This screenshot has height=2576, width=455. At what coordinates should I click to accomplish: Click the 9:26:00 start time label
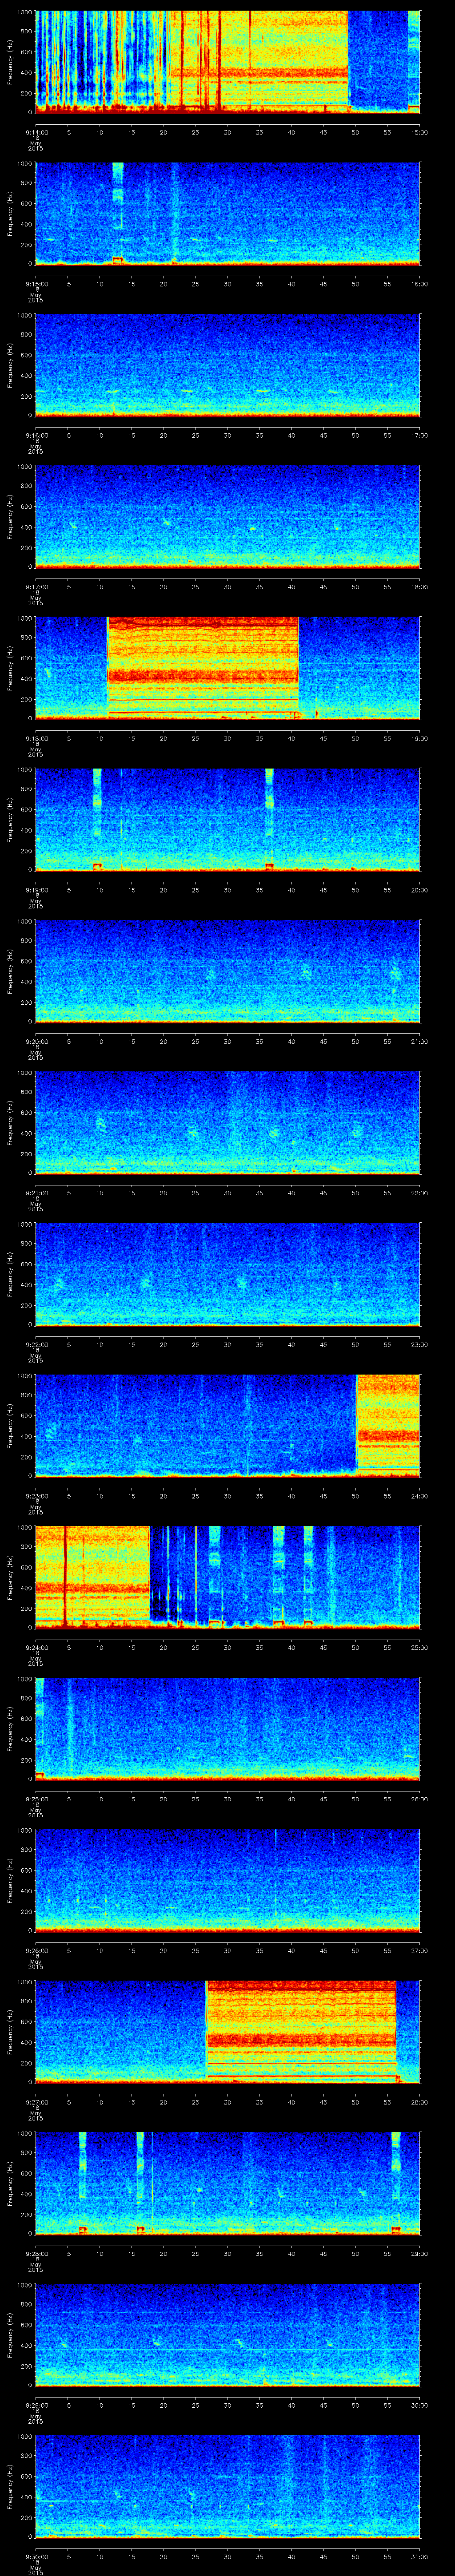click(x=36, y=1950)
